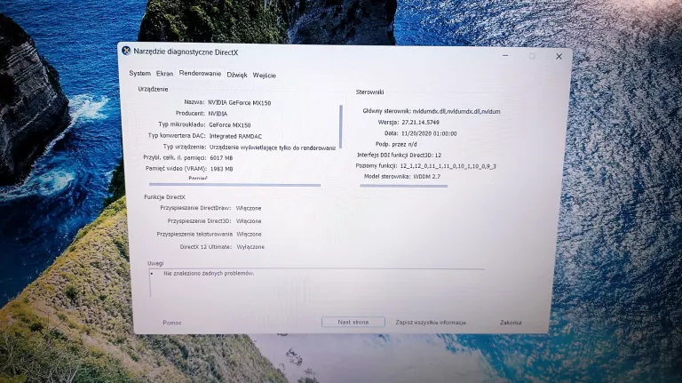Viewport: 682px width, 383px height.
Task: Select DirectX 12 Ultimate Wyłączone status
Action: [250, 247]
